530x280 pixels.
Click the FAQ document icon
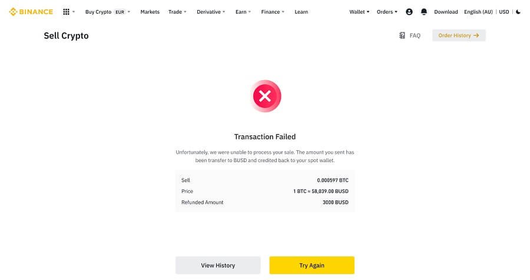[402, 35]
